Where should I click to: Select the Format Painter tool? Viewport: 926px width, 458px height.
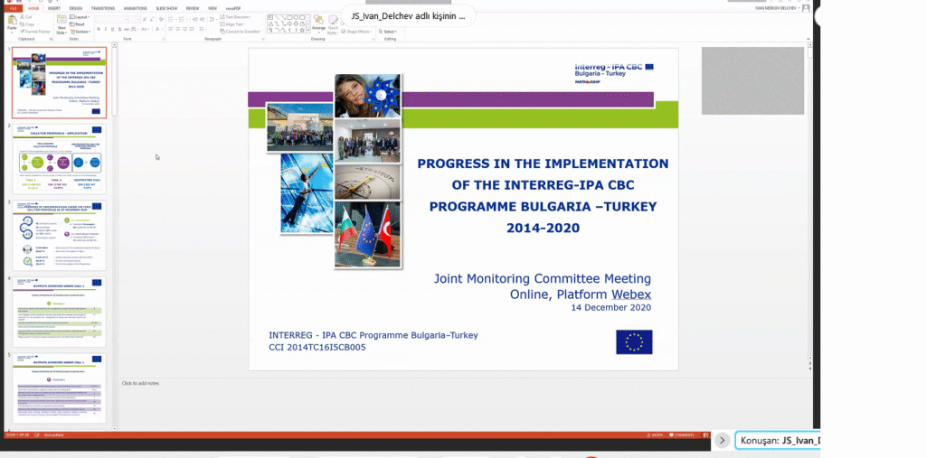(38, 31)
